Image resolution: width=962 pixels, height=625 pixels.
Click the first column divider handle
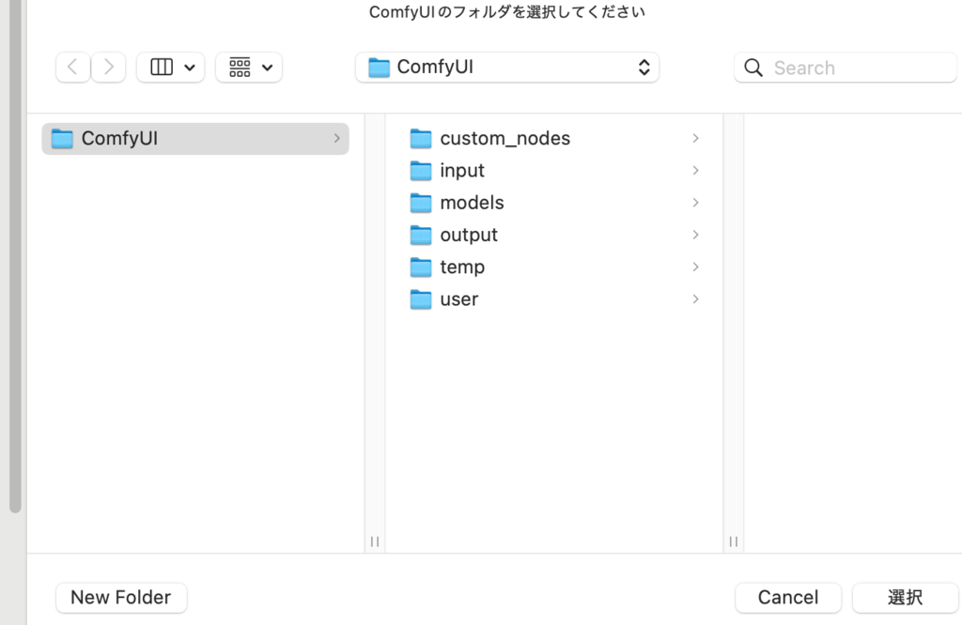pyautogui.click(x=375, y=541)
